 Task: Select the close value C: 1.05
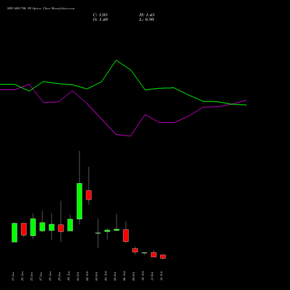pos(100,15)
